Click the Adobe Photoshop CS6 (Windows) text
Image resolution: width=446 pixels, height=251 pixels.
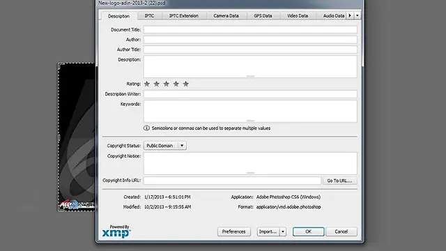(289, 197)
